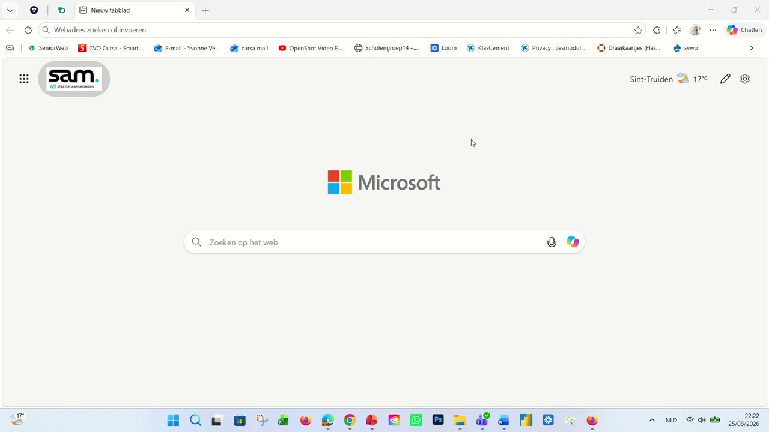The width and height of the screenshot is (769, 432).
Task: Close the Nieuw tabblad tab
Action: coord(187,10)
